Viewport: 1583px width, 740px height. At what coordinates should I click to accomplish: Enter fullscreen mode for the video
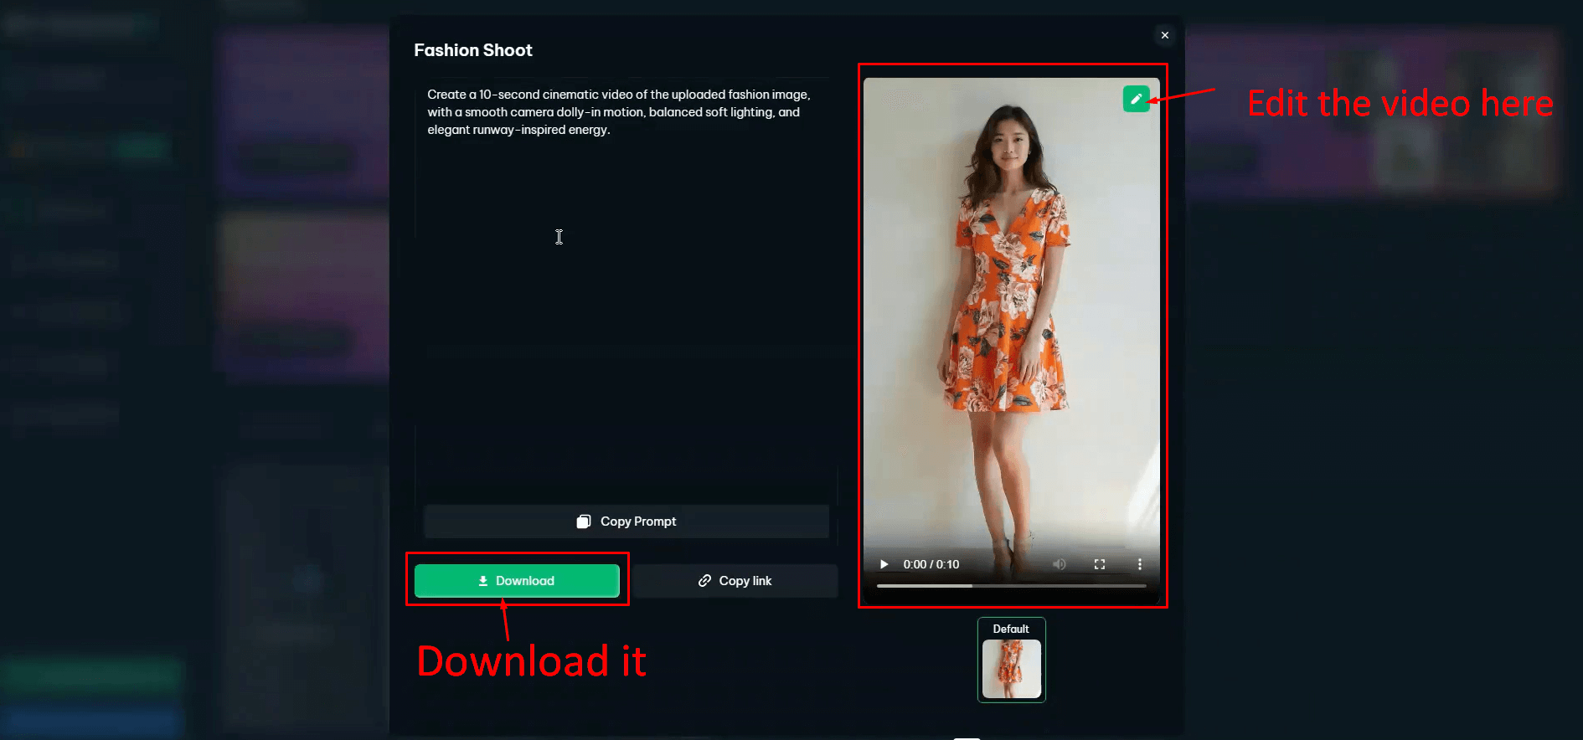coord(1099,564)
